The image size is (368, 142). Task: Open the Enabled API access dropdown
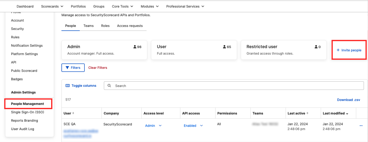pos(201,126)
